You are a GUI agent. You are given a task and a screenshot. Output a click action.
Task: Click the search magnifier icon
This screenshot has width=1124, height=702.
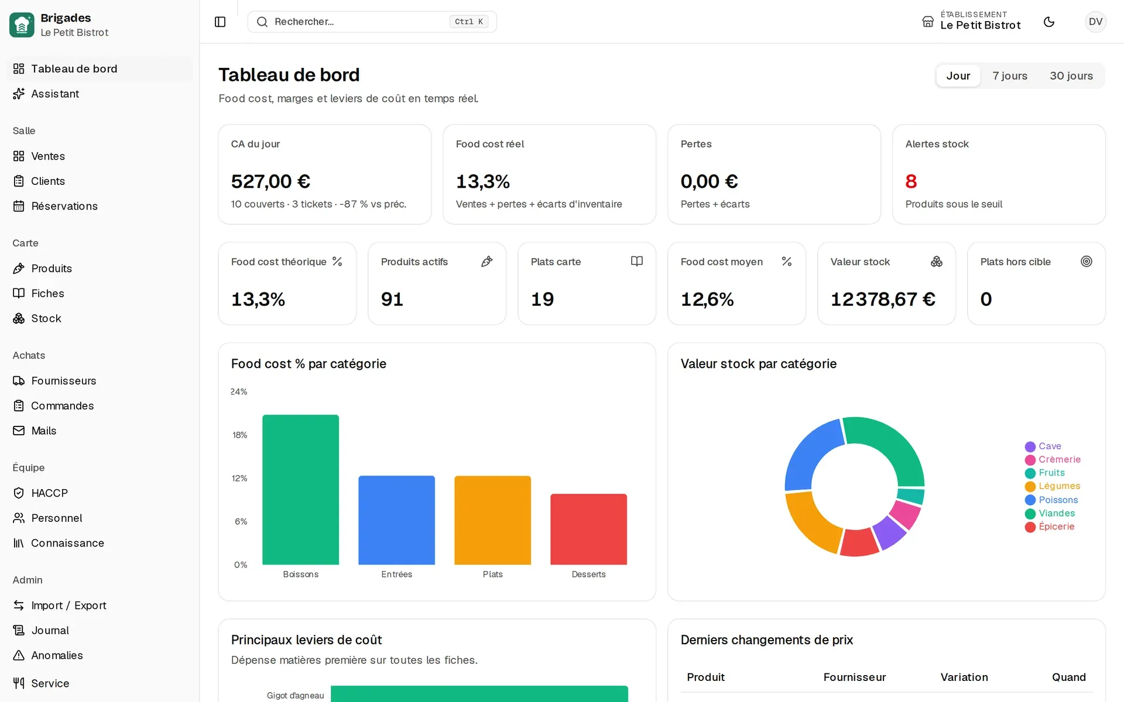[262, 22]
